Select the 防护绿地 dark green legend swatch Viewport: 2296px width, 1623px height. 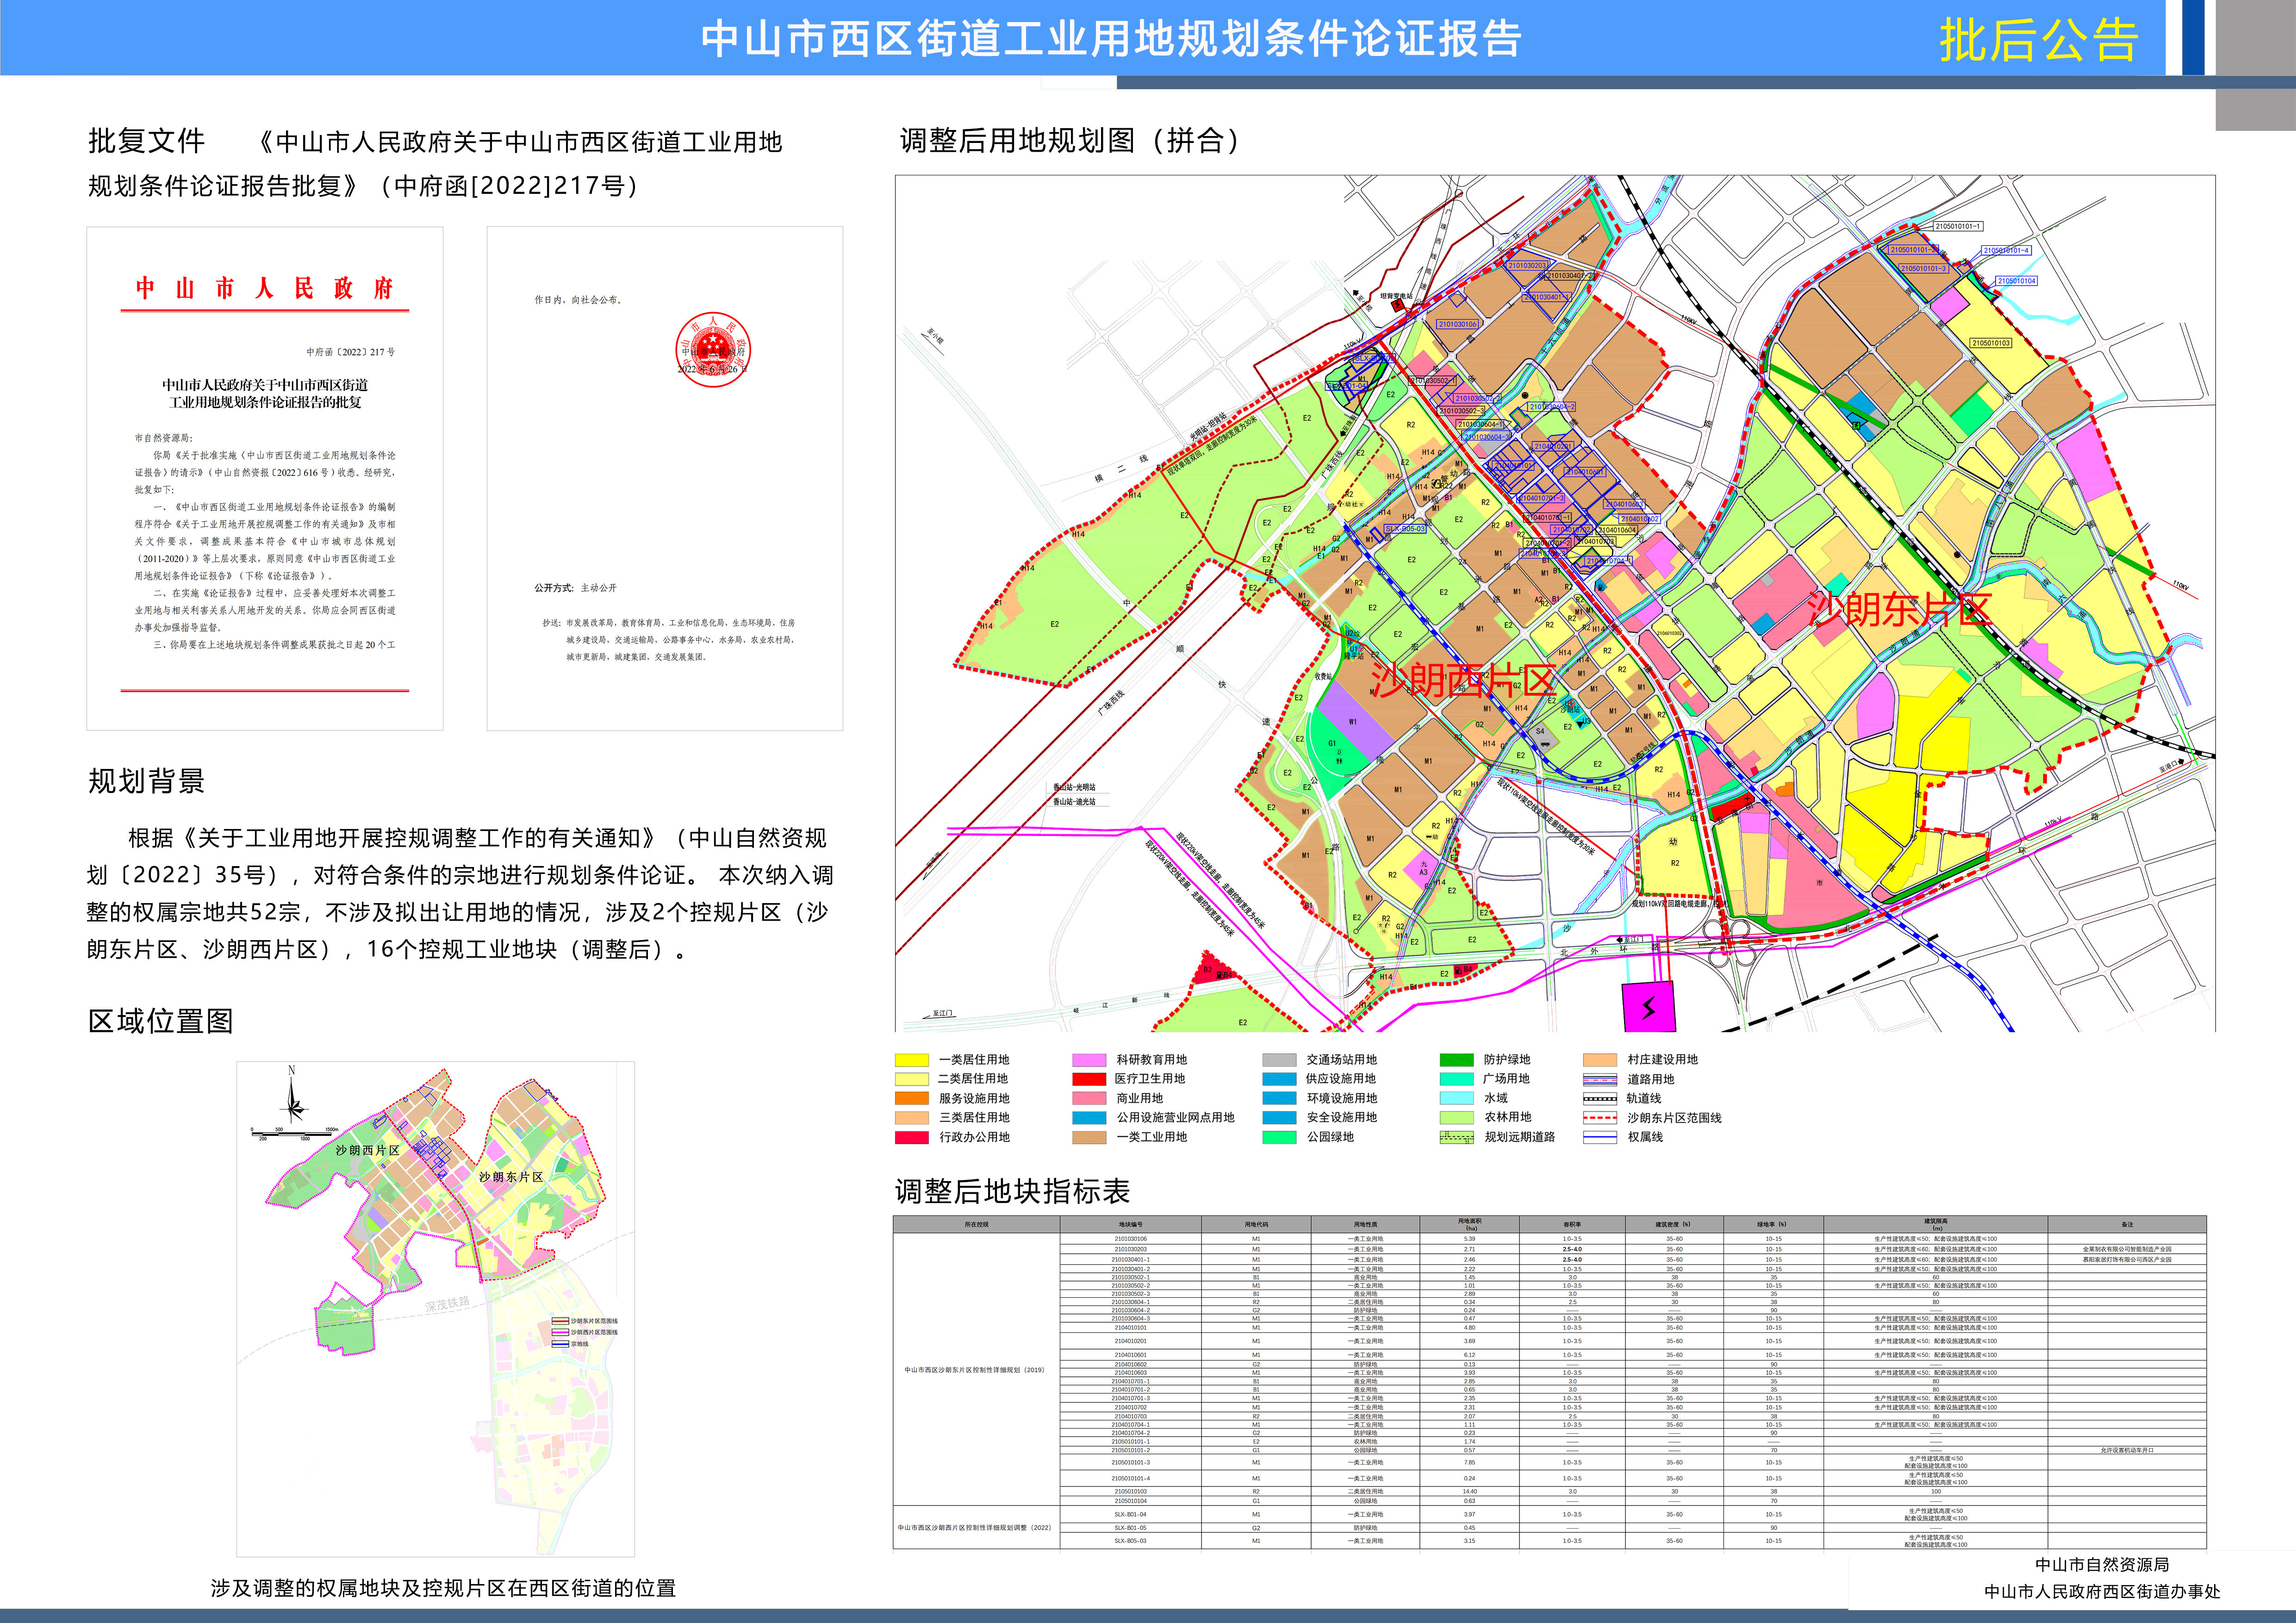tap(1457, 1059)
